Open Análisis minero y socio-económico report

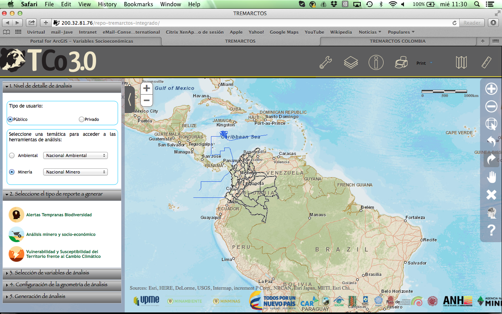click(x=61, y=234)
